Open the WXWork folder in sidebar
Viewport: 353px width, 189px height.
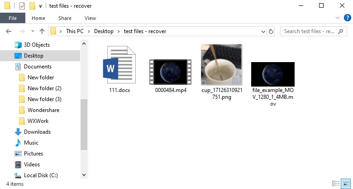click(x=38, y=121)
